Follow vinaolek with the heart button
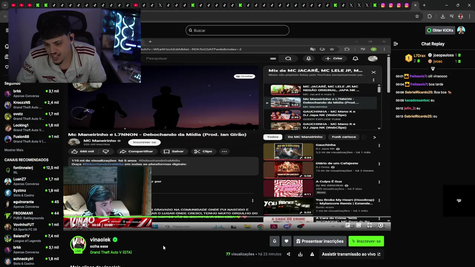This screenshot has width=475, height=267. point(286,241)
